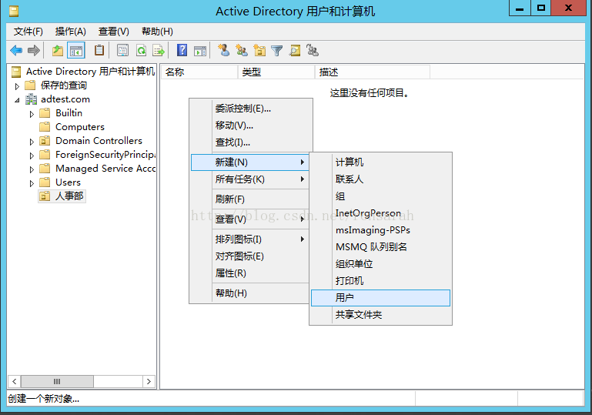Click the title bar application icon
The image size is (592, 415).
(x=14, y=12)
